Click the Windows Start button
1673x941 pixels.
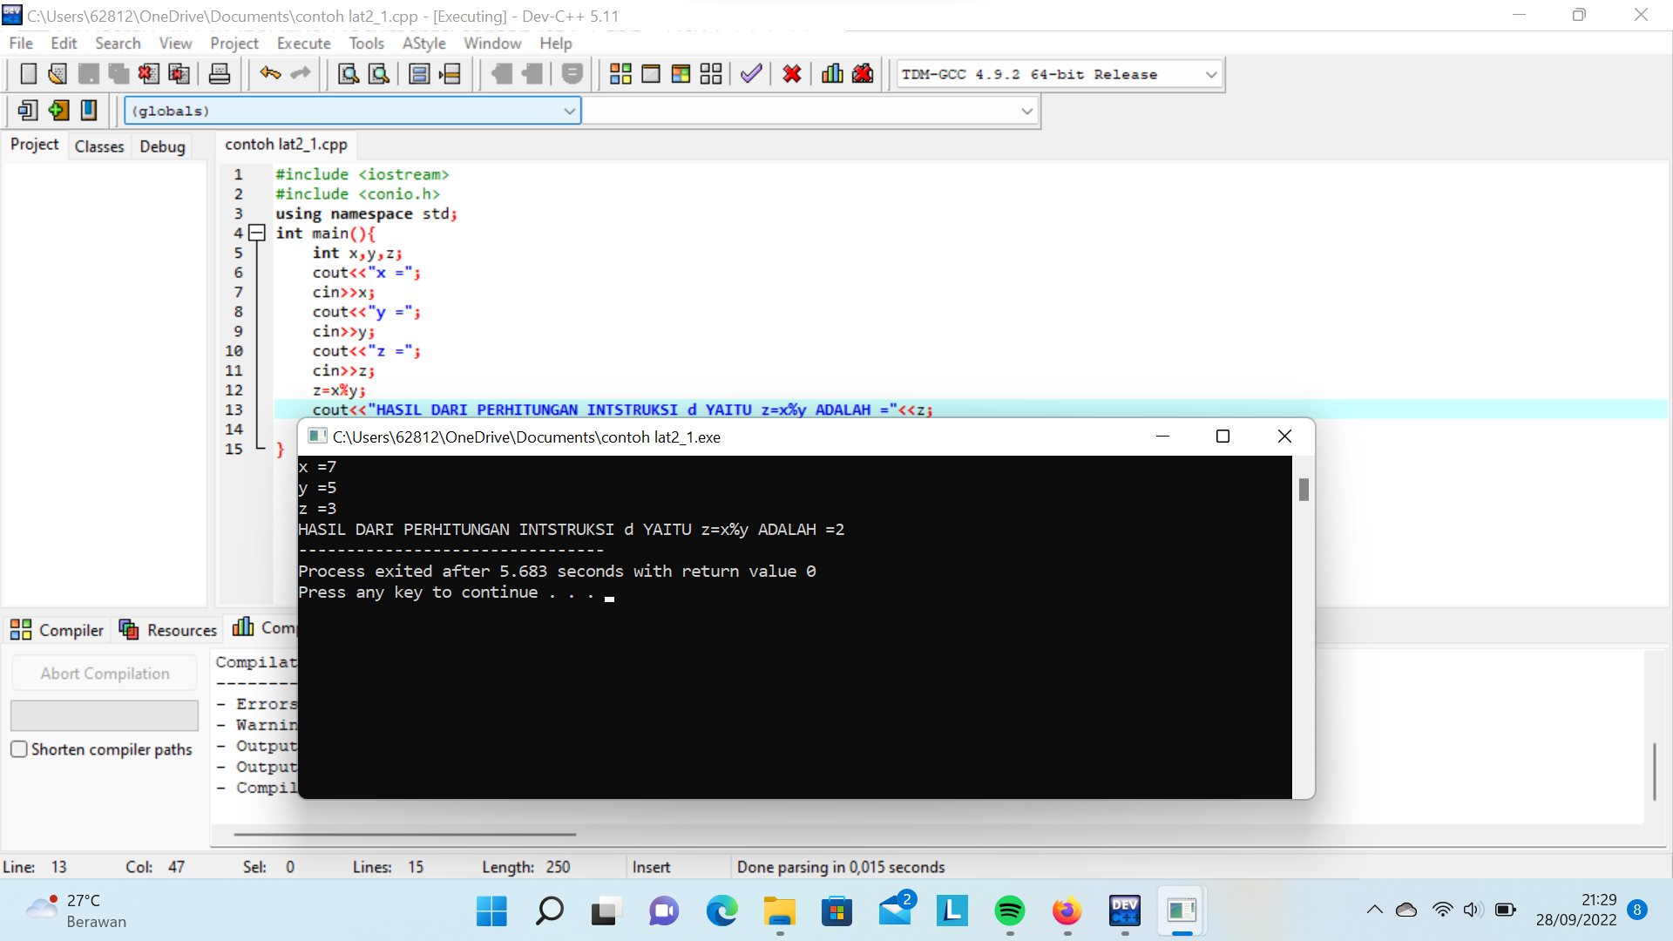tap(491, 911)
